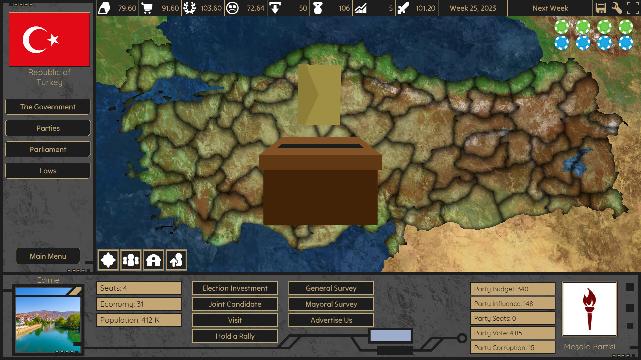Open the Parliament panel
Image resolution: width=641 pixels, height=360 pixels.
click(x=48, y=149)
